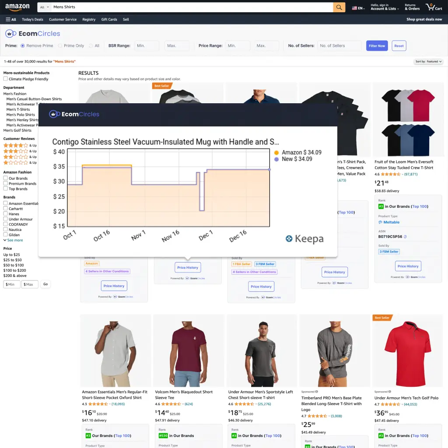Check Nautica brand checkbox
The width and height of the screenshot is (448, 448).
point(5,229)
